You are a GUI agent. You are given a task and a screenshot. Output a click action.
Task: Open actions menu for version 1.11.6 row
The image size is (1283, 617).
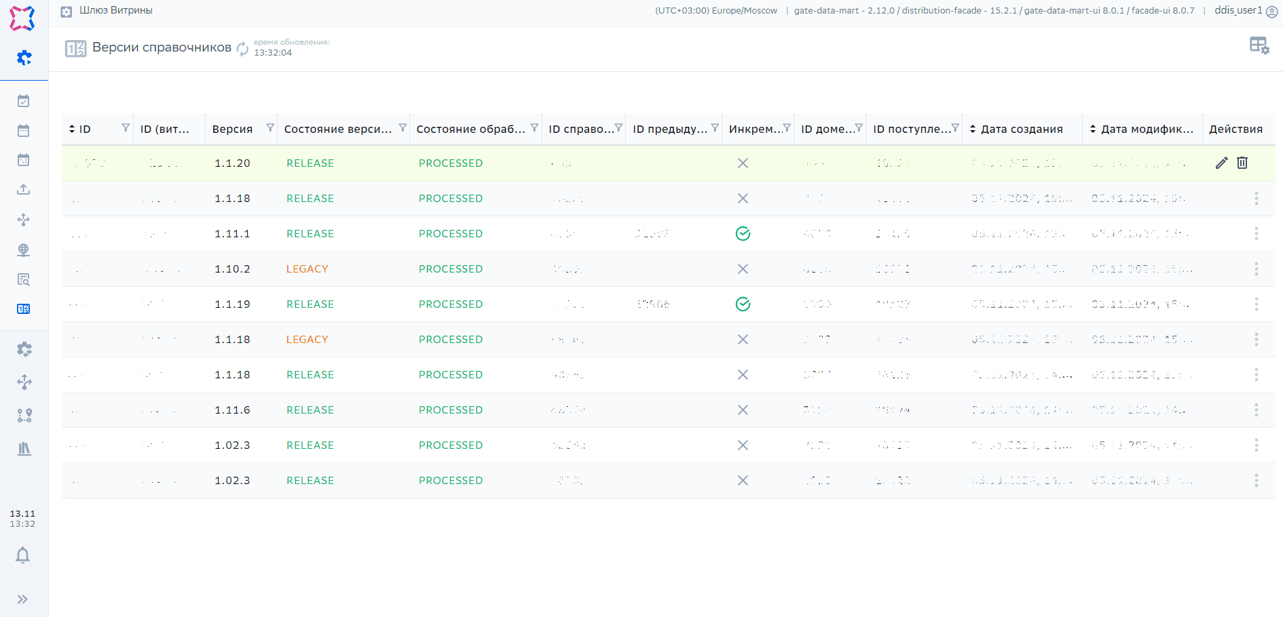1256,410
